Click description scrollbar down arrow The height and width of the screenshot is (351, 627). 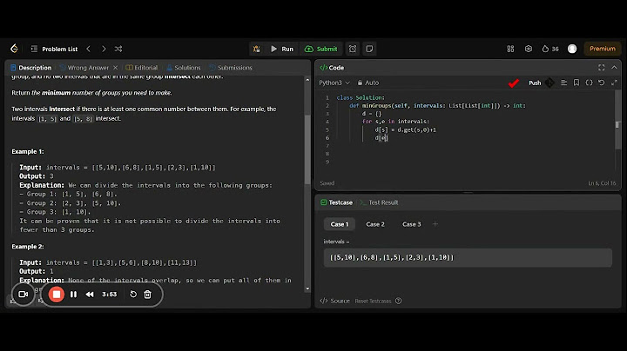307,288
